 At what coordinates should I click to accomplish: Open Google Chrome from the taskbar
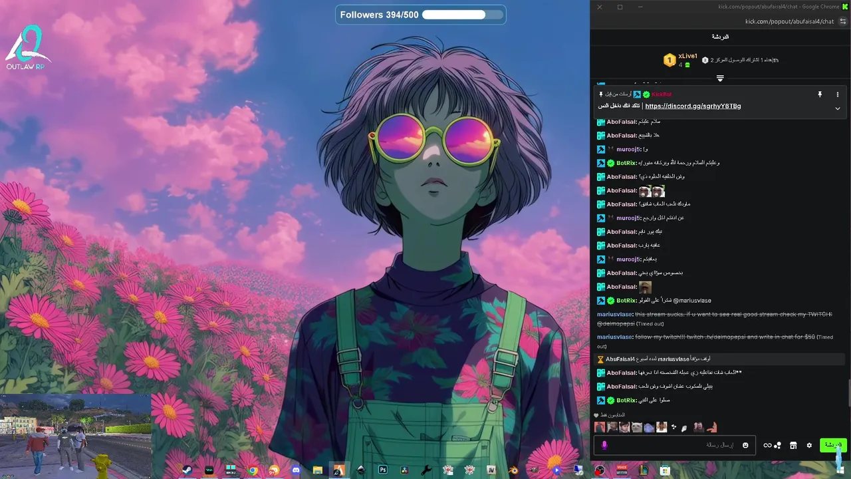[x=253, y=470]
